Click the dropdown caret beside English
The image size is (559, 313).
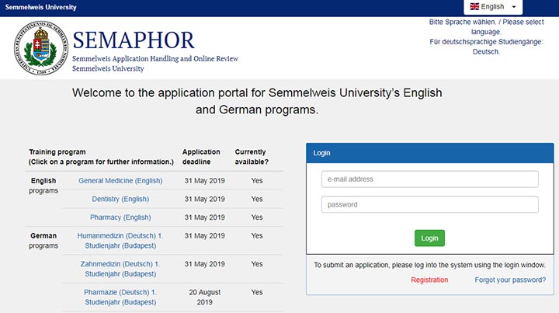tap(514, 7)
